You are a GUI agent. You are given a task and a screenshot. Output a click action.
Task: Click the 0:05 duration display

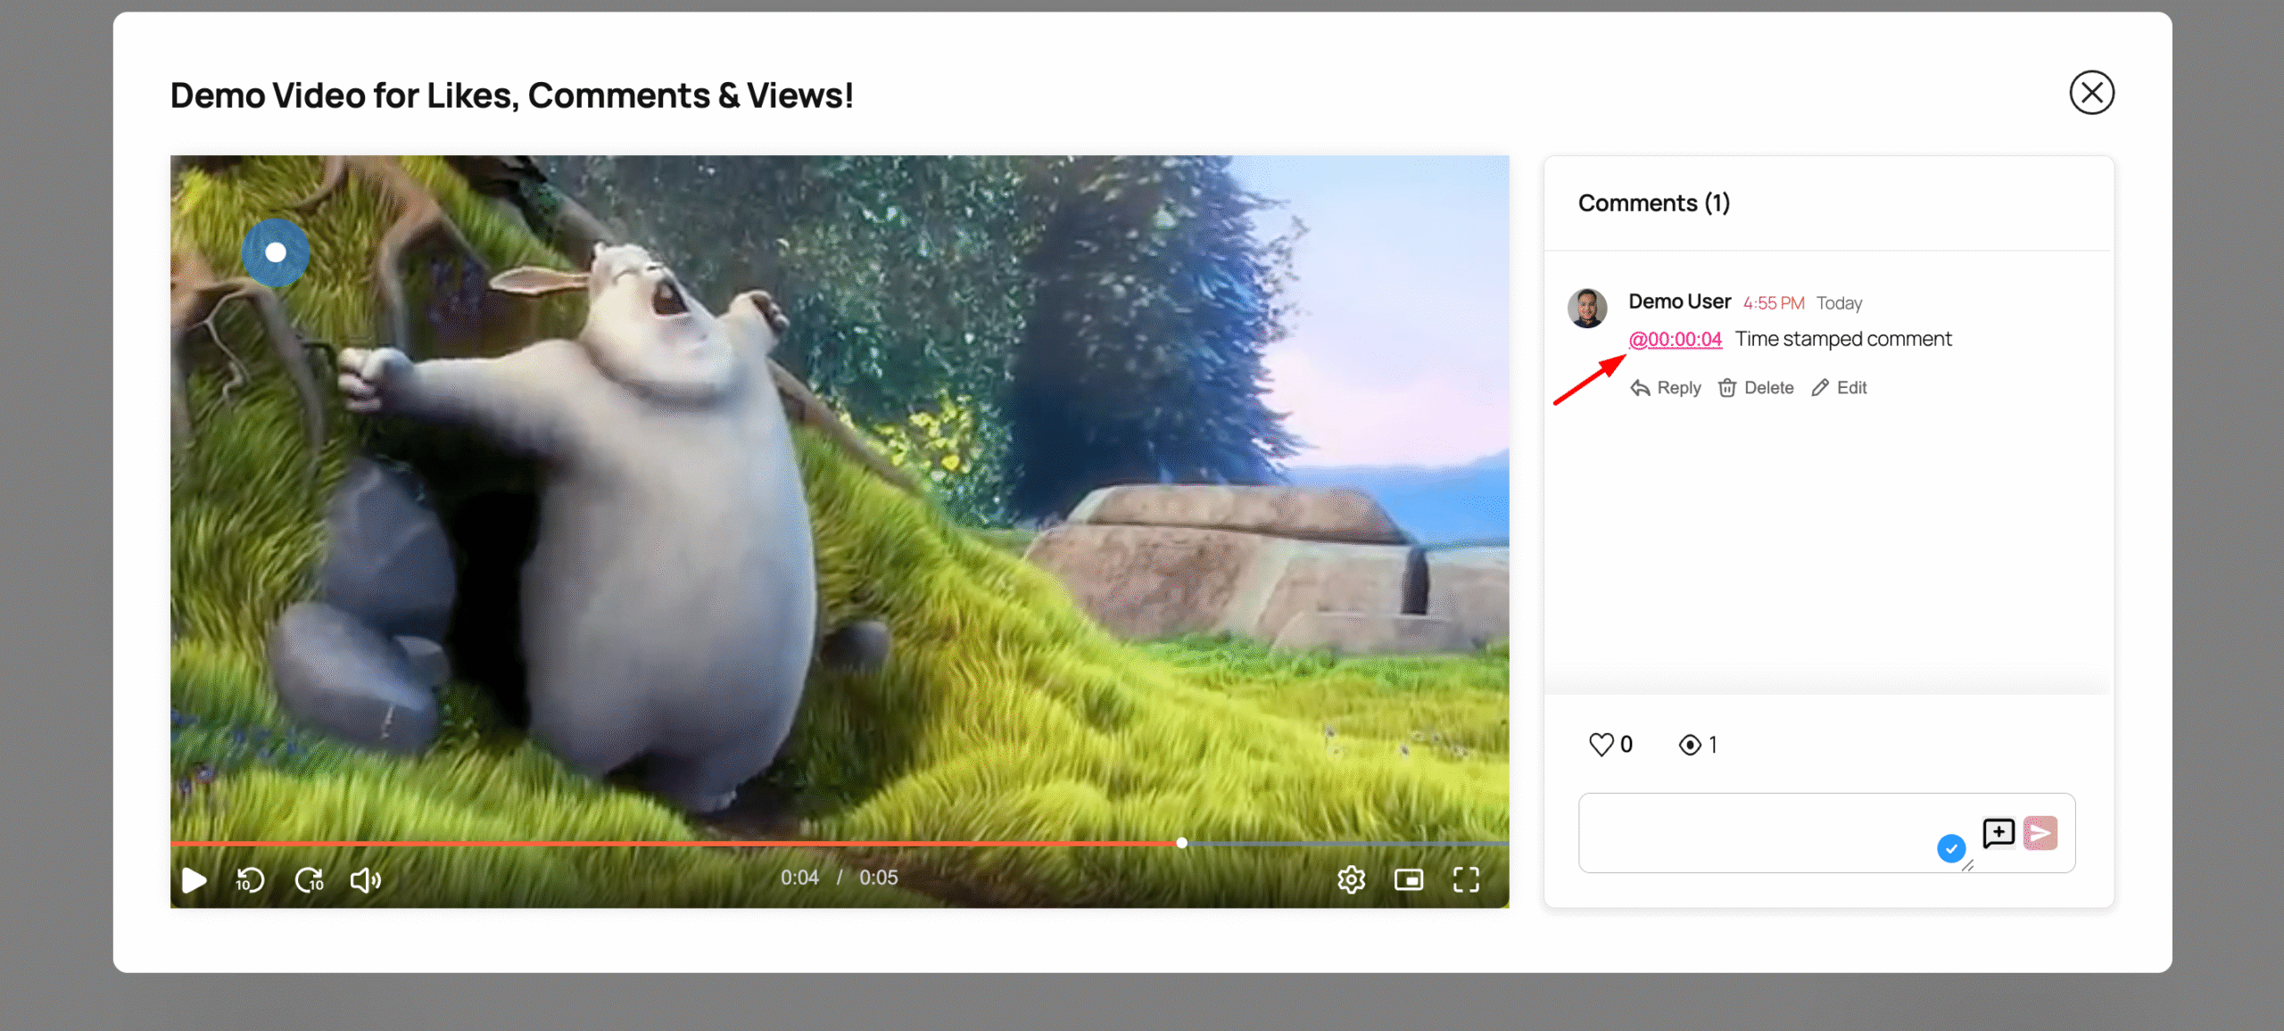pyautogui.click(x=879, y=878)
